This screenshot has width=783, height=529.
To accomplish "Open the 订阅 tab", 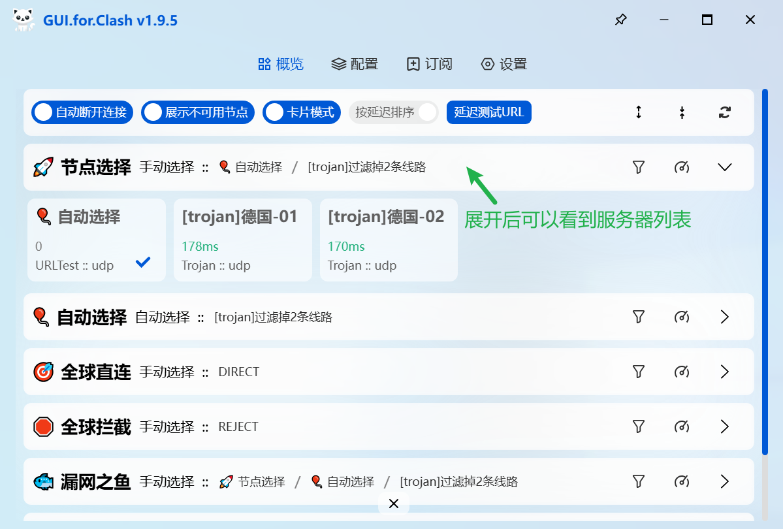I will pos(429,64).
